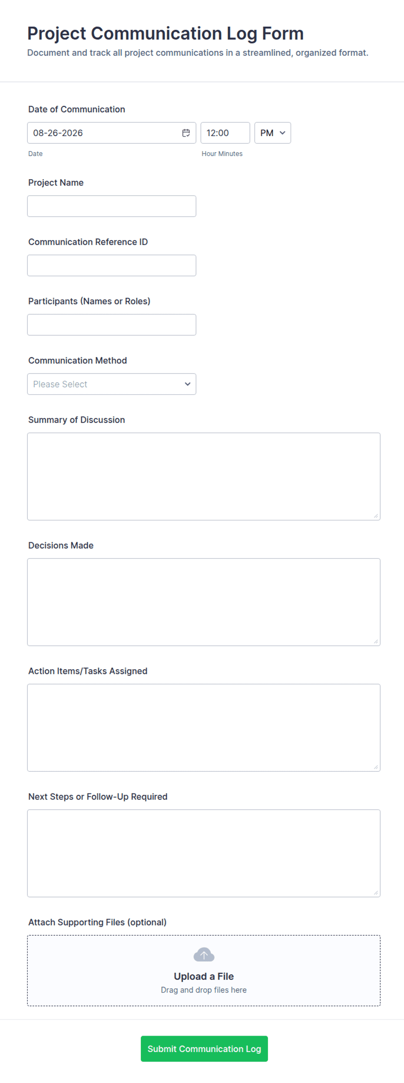The height and width of the screenshot is (1083, 404).
Task: Click the Next Steps or Follow-Up textarea
Action: point(204,853)
